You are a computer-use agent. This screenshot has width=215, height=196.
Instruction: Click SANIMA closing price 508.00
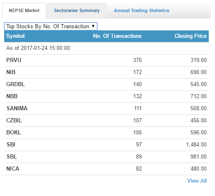198,109
